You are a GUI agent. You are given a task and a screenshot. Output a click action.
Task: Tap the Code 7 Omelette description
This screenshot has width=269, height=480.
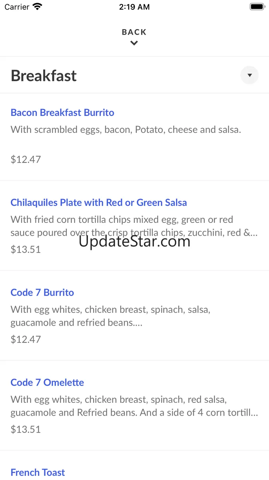click(134, 406)
